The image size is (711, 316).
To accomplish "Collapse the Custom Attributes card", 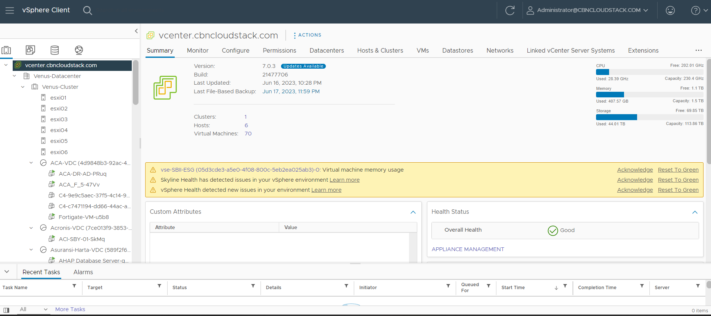I will [x=413, y=212].
